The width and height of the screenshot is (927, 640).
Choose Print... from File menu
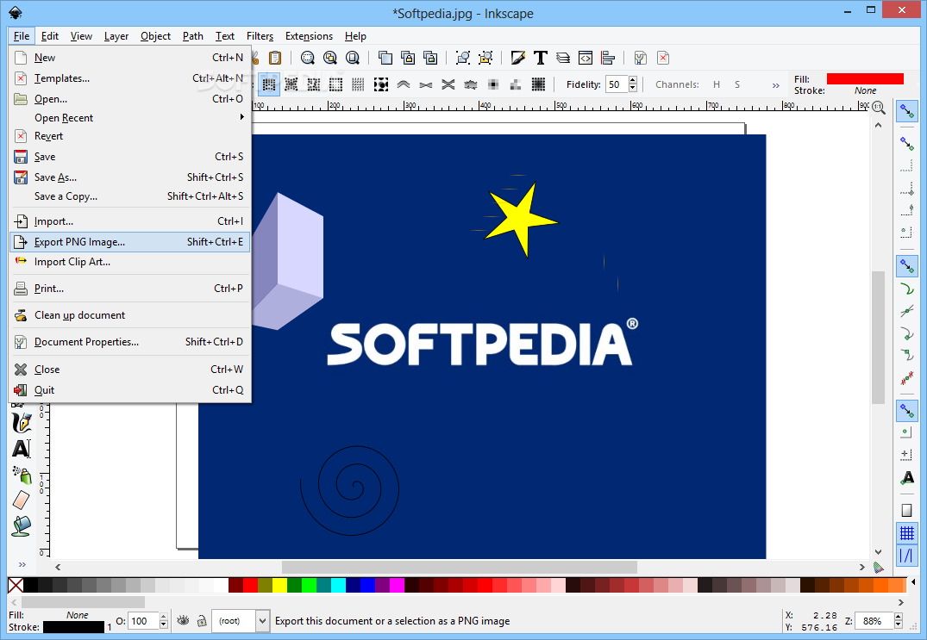128,288
